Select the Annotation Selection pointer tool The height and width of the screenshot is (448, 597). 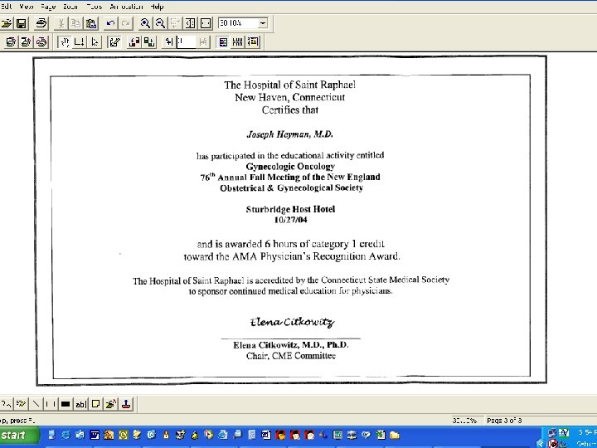pyautogui.click(x=95, y=41)
